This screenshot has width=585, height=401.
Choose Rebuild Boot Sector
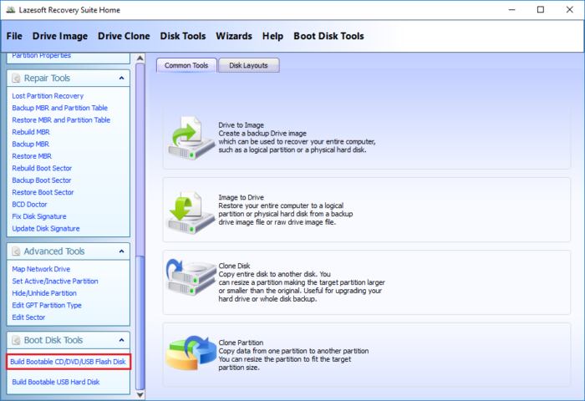[x=42, y=168]
